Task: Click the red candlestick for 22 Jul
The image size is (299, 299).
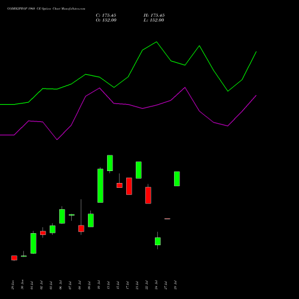Action: coord(148,194)
